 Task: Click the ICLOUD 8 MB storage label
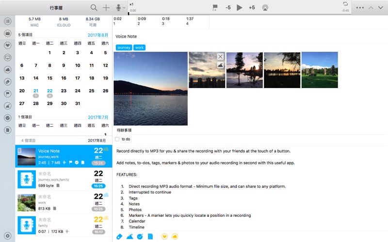pyautogui.click(x=64, y=22)
